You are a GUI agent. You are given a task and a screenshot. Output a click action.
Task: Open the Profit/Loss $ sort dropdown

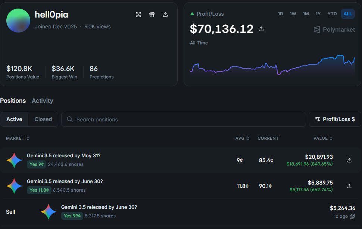click(335, 119)
